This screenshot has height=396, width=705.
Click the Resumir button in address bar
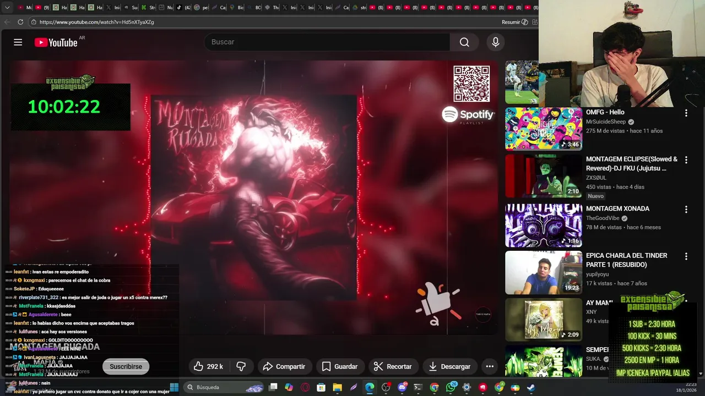click(x=514, y=22)
